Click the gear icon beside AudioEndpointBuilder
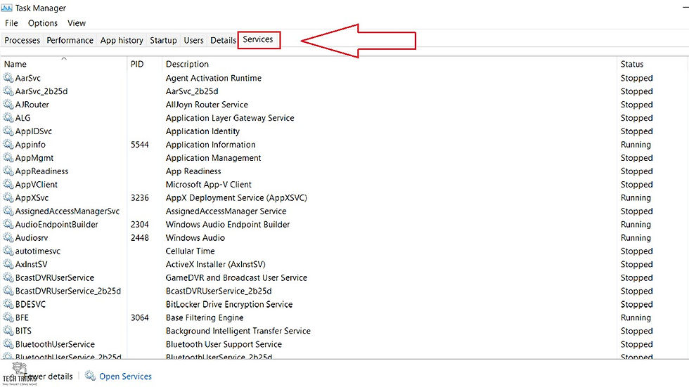Screen dimensions: 689x387 coord(8,224)
